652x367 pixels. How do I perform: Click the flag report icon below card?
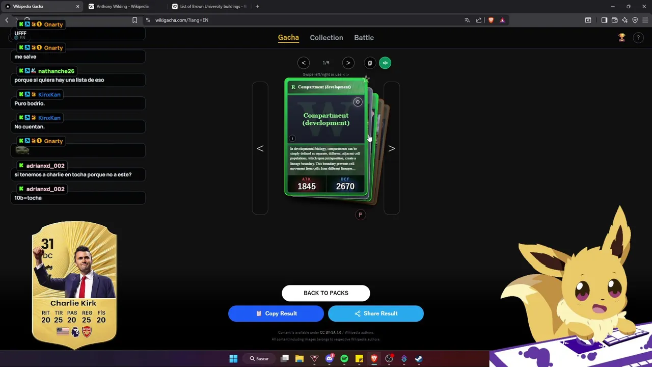point(360,215)
